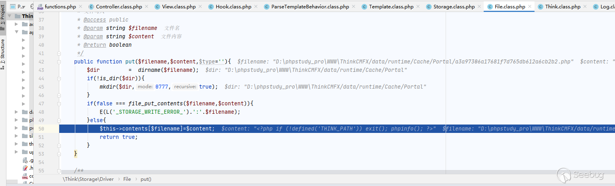
Task: Fold the doc comment starting line 55
Action: 59,170
